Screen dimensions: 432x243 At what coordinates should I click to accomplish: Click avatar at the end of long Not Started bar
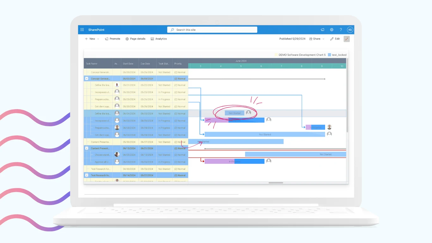[329, 134]
